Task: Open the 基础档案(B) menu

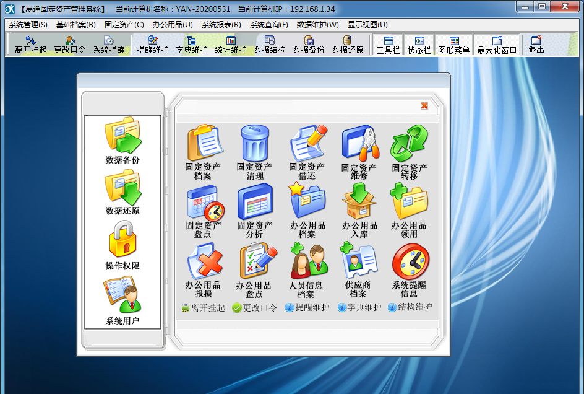Action: pyautogui.click(x=76, y=25)
